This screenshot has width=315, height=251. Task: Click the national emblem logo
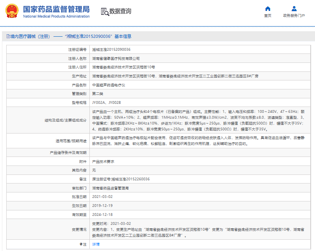tap(12, 11)
